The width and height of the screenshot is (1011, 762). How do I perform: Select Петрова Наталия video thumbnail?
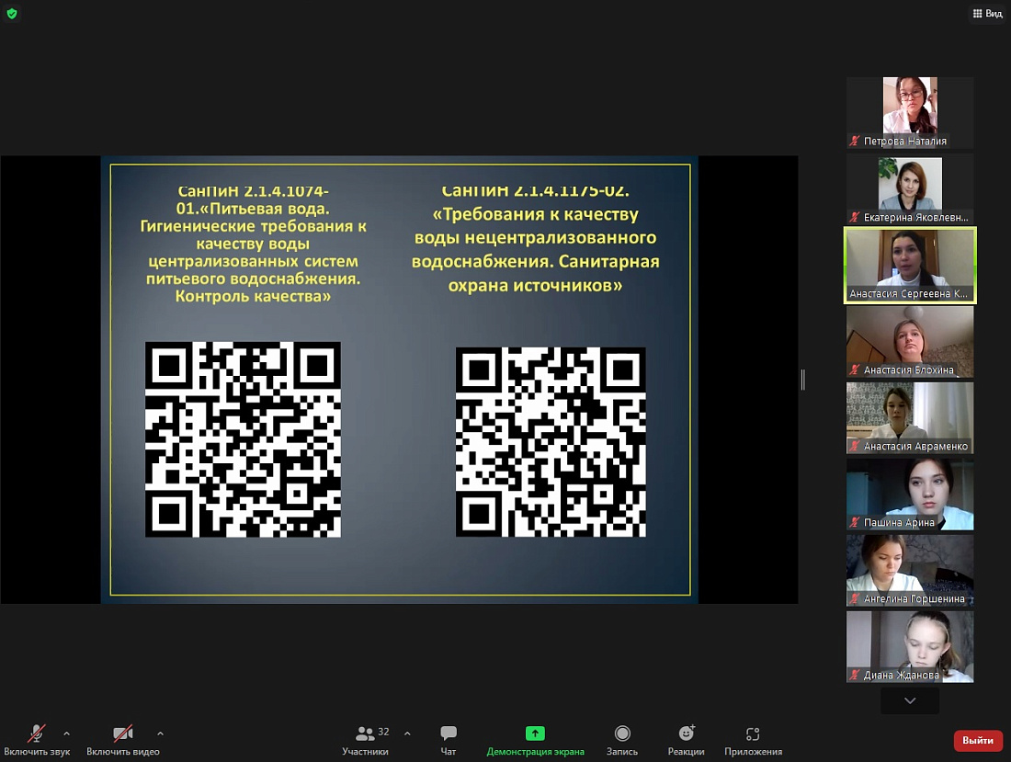click(x=910, y=112)
